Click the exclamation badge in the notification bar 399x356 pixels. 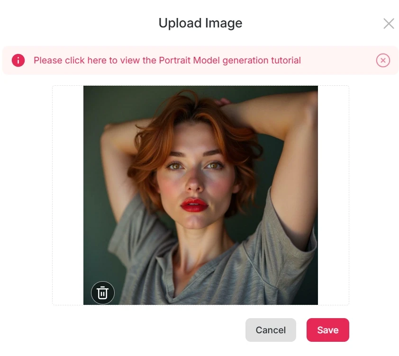coord(18,60)
